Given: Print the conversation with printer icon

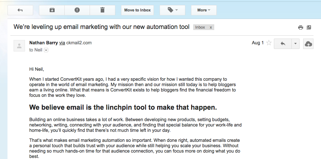Looking at the screenshot, I should 301,28.
